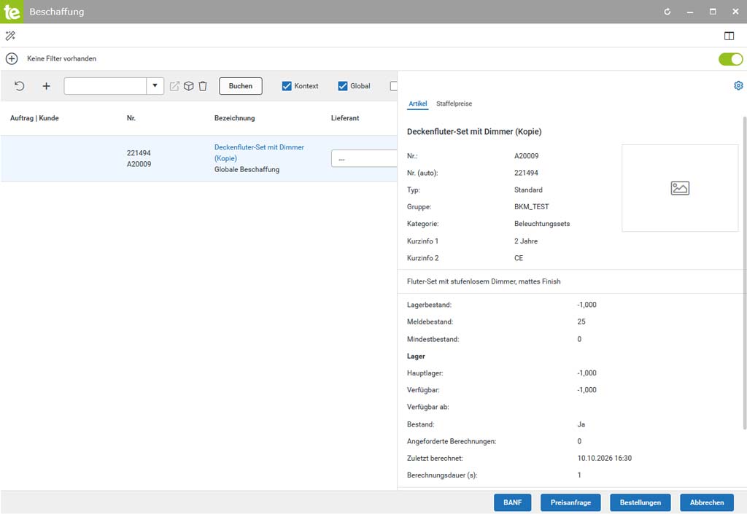Image resolution: width=747 pixels, height=514 pixels.
Task: Uncheck the Global checkbox
Action: [x=343, y=86]
